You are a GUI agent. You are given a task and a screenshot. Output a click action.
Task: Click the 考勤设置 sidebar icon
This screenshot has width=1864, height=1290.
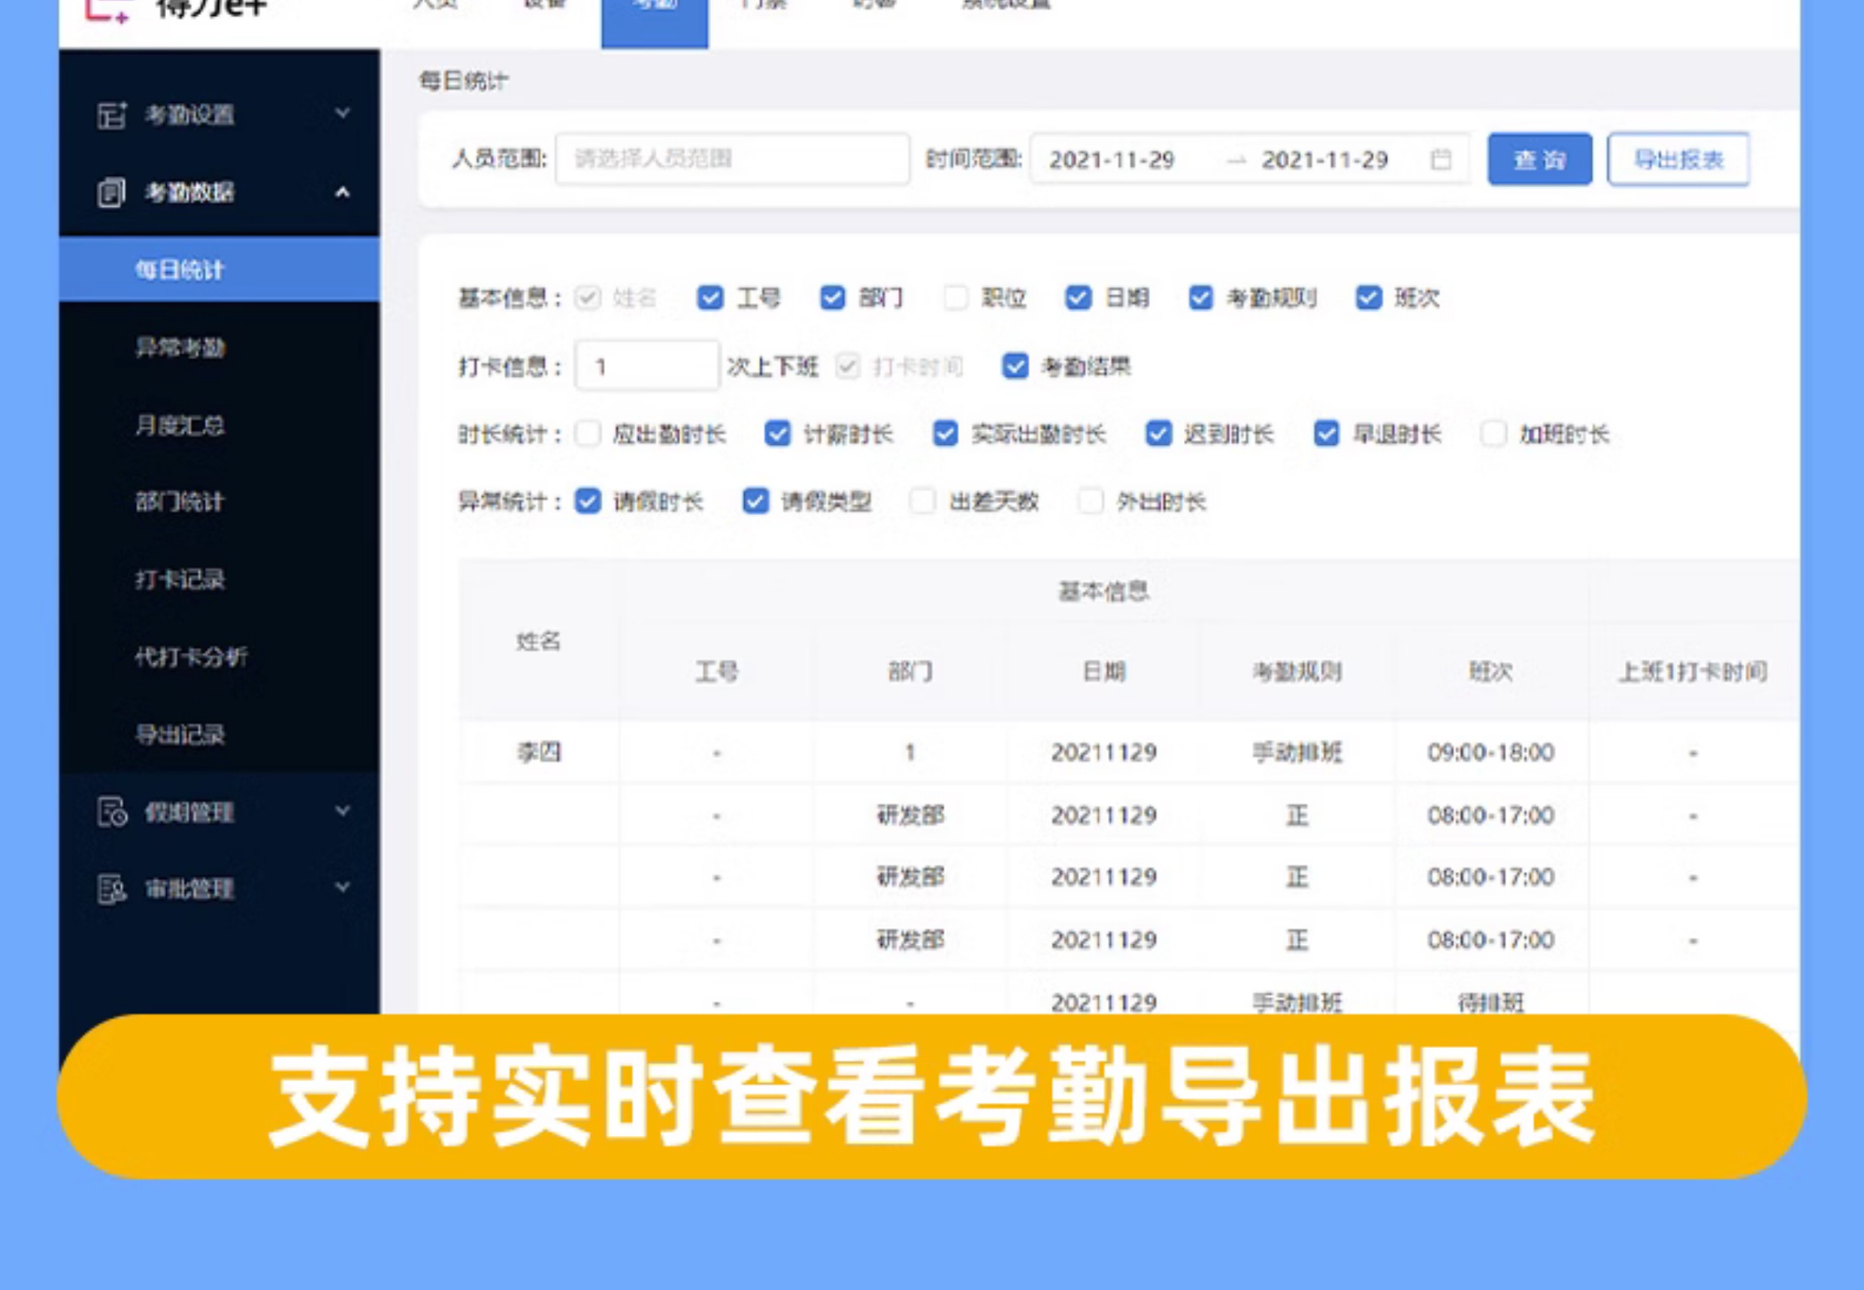coord(111,115)
